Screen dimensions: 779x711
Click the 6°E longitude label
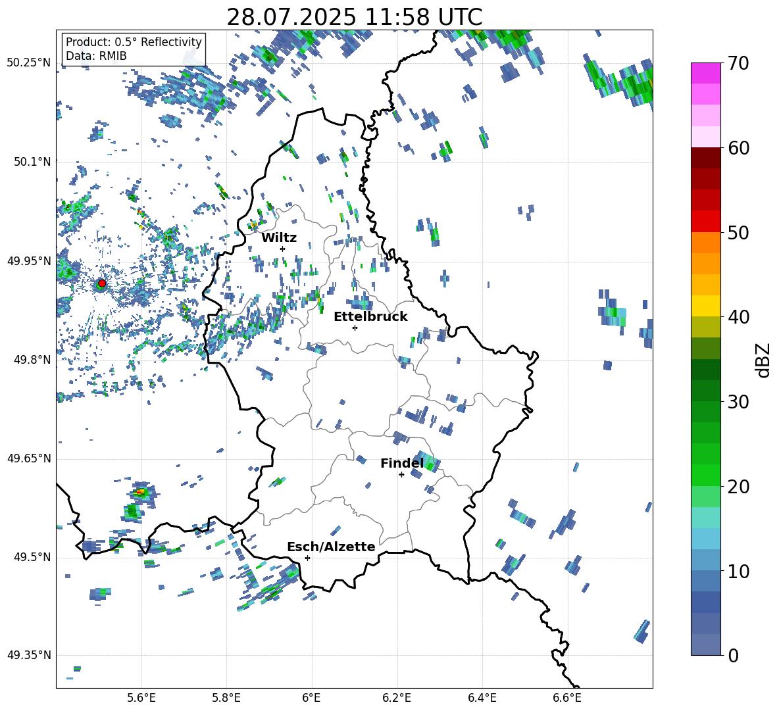coord(311,698)
